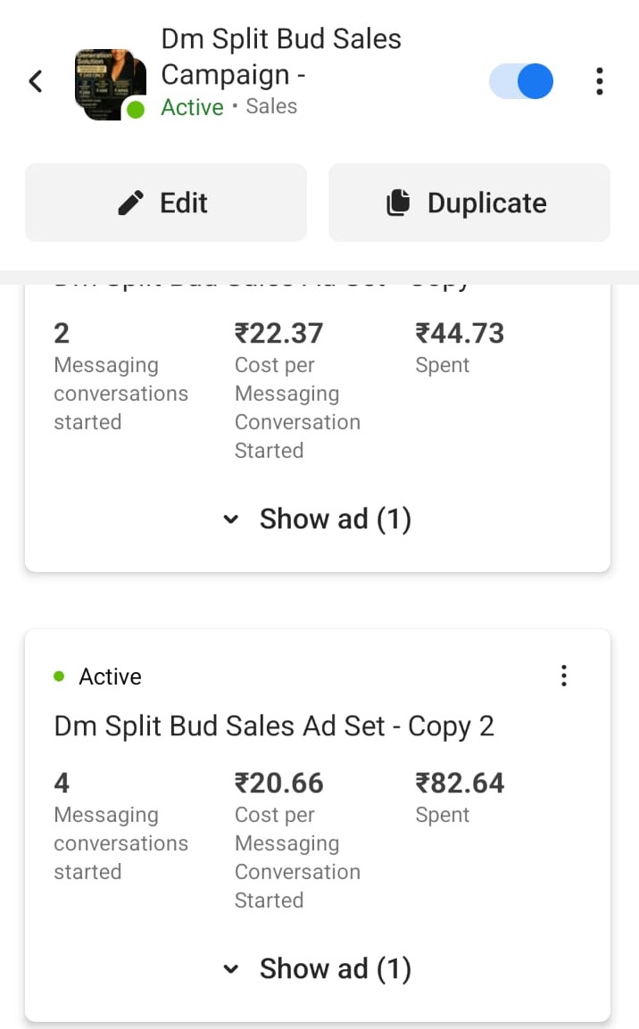Click the pencil icon on Edit
The height and width of the screenshot is (1029, 639).
(131, 203)
